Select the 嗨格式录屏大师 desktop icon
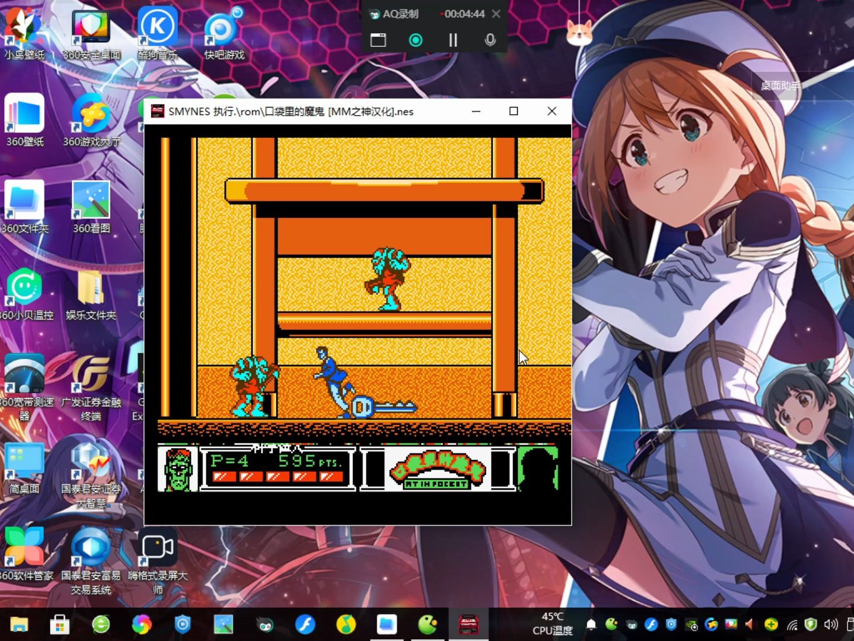This screenshot has width=854, height=641. click(158, 561)
